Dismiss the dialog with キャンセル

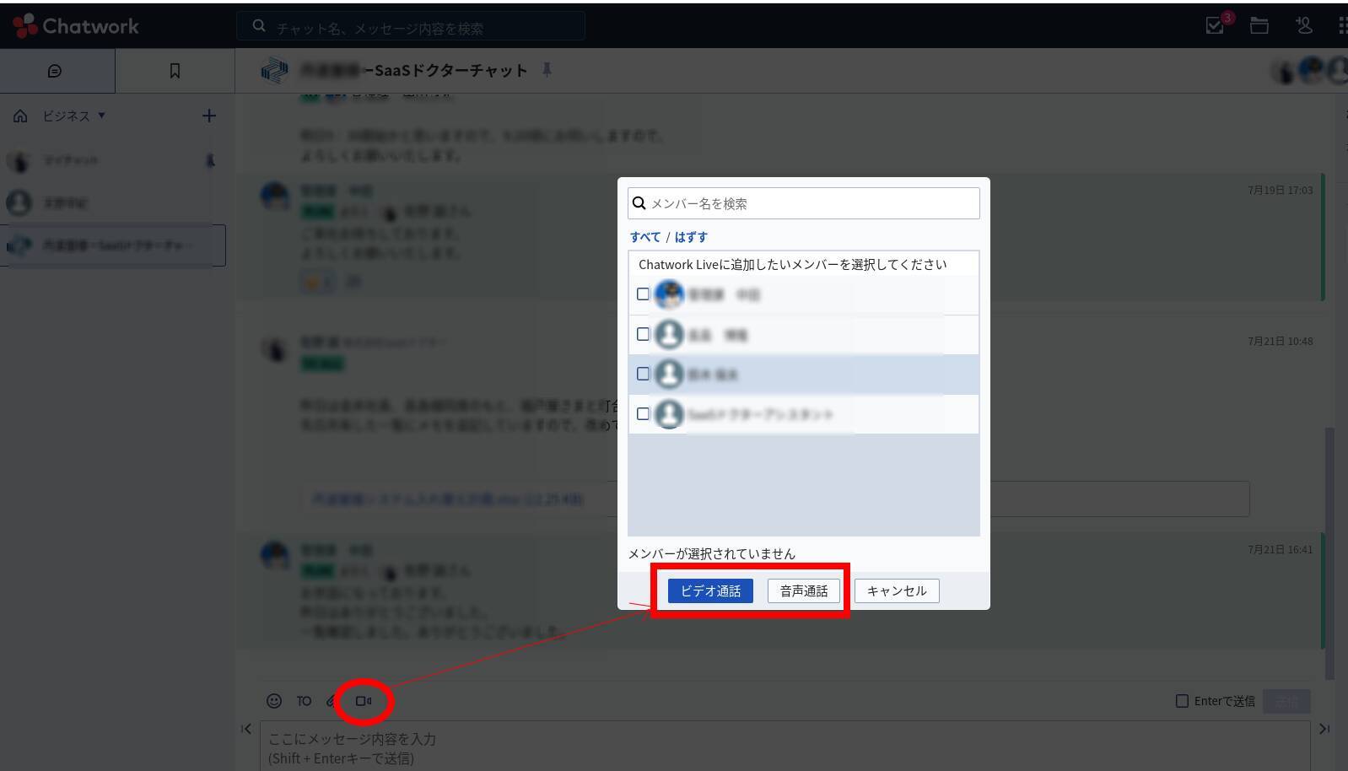point(897,590)
